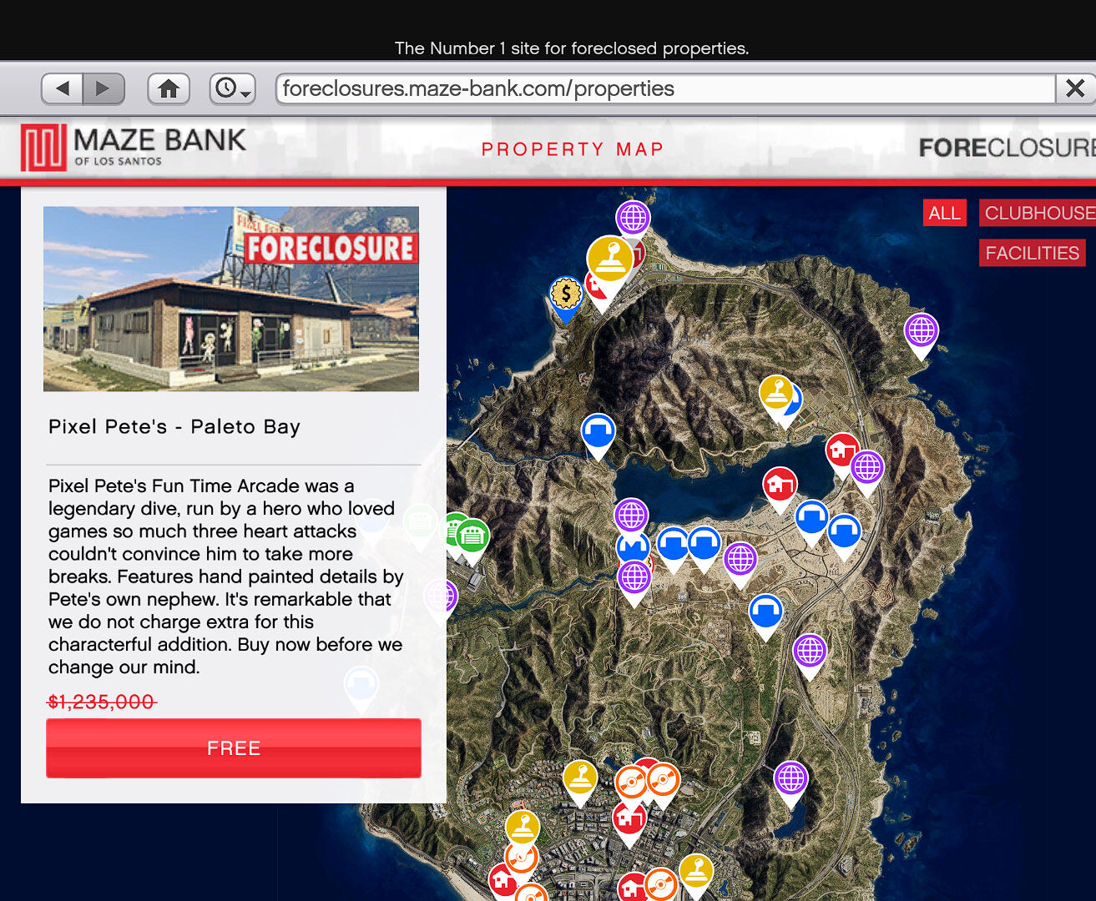
Task: Return to the browser home page icon
Action: pyautogui.click(x=169, y=88)
